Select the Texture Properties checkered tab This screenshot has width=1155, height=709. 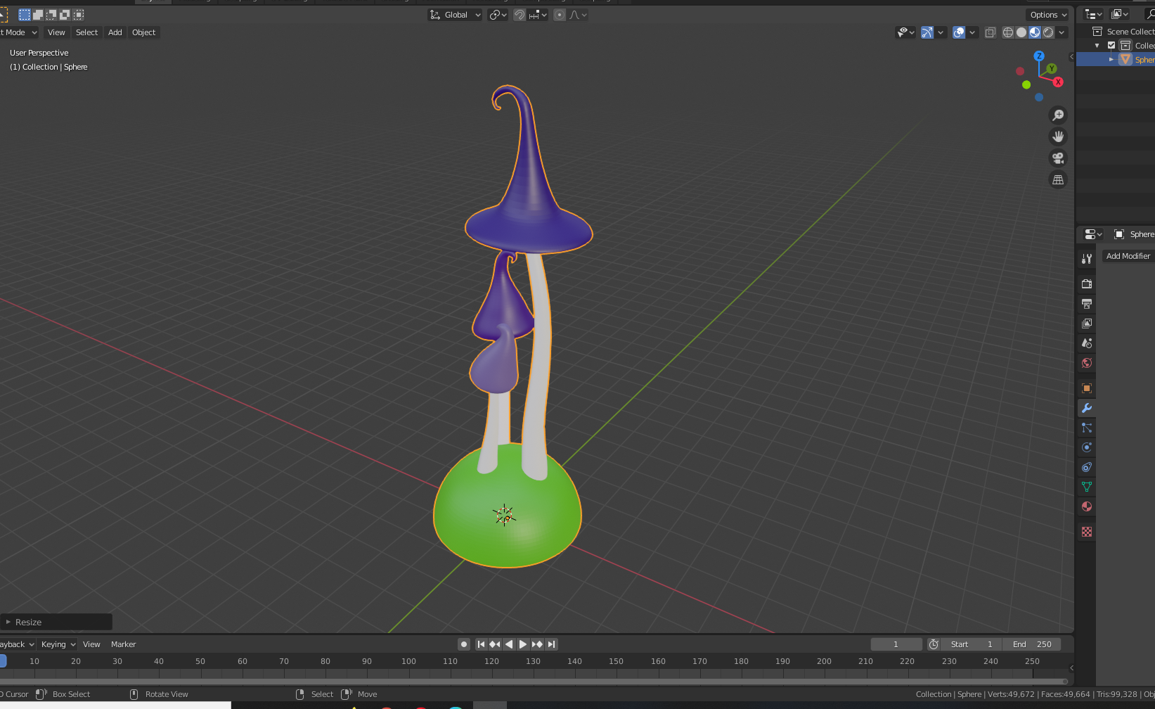[1086, 532]
